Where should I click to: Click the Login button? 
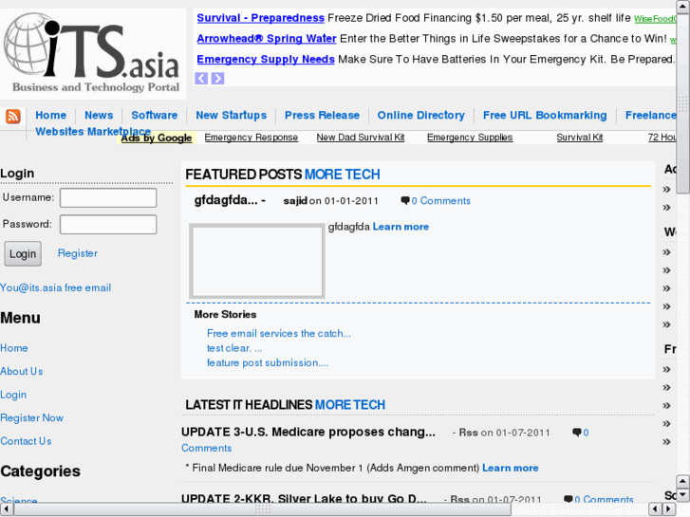pos(23,254)
